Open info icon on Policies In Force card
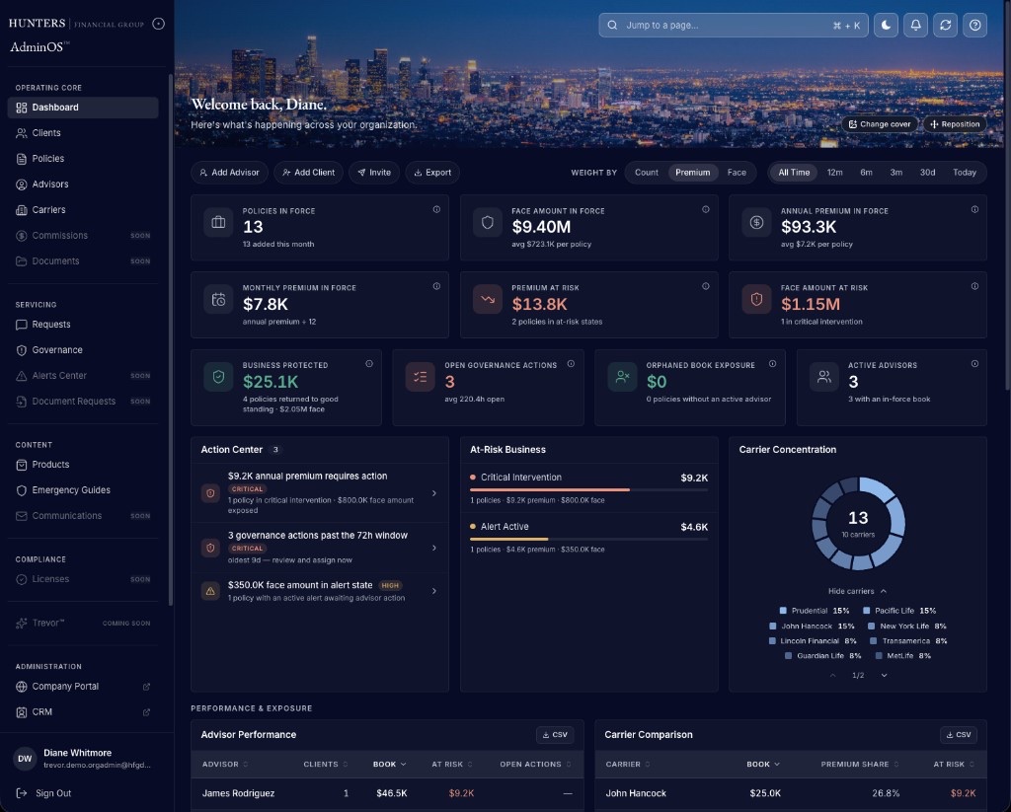 tap(436, 209)
